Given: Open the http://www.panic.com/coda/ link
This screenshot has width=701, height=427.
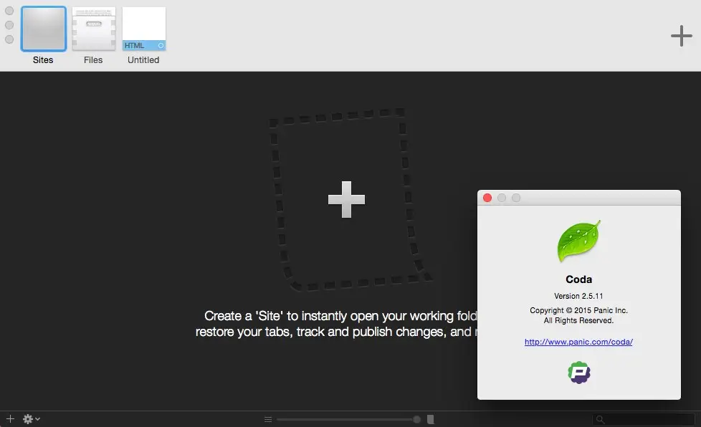Looking at the screenshot, I should click(578, 342).
